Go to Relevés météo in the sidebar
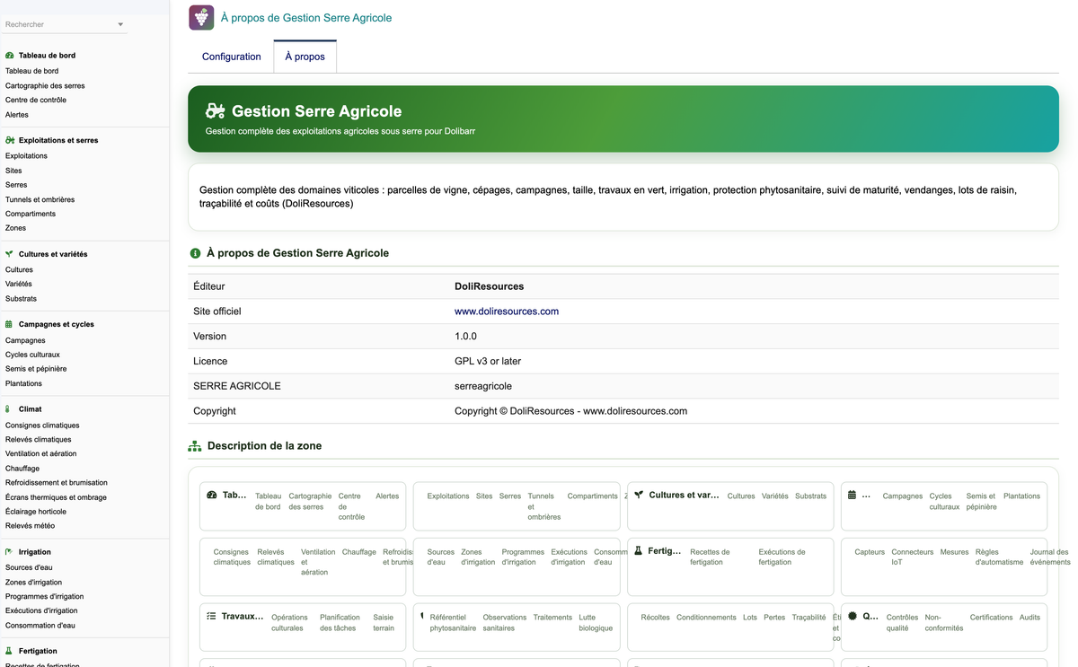 30,526
